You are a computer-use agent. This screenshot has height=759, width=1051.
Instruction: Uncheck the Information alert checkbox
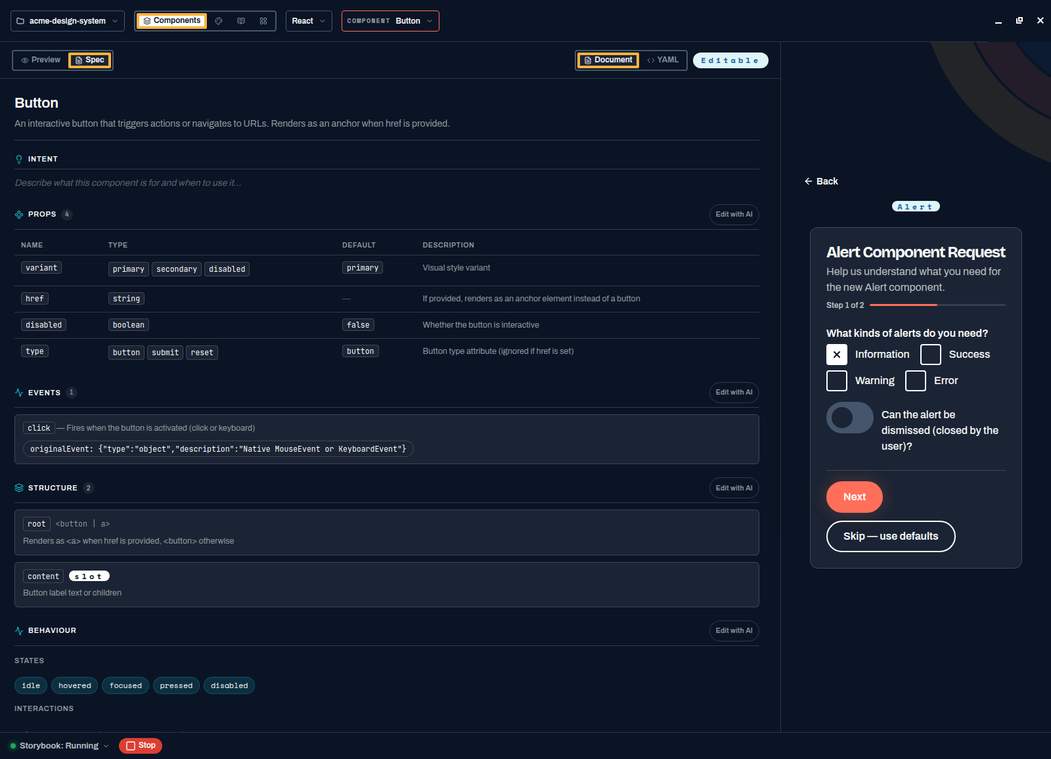pos(837,355)
